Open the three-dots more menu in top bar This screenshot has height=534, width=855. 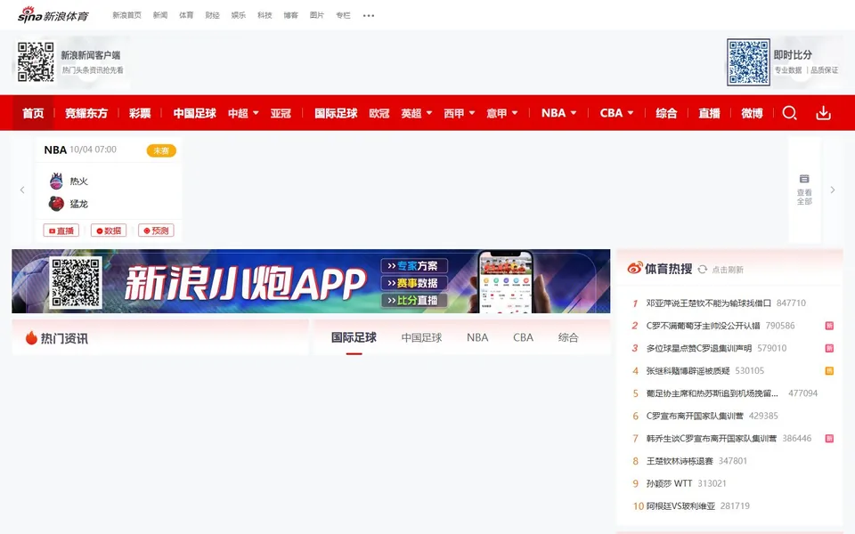click(369, 15)
